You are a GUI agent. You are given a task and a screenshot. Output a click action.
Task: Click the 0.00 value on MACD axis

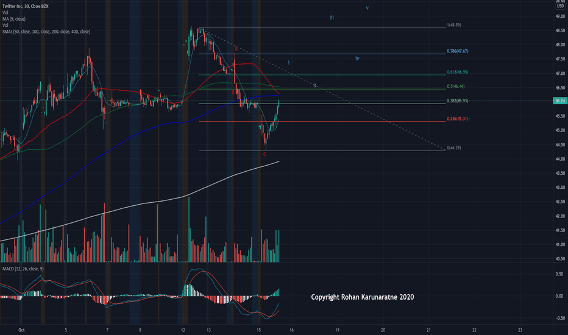click(x=559, y=296)
